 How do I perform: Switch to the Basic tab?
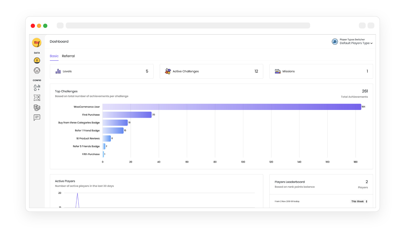54,56
